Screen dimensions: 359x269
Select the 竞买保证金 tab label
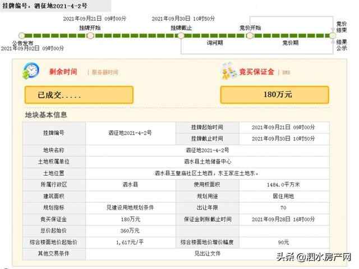pyautogui.click(x=256, y=72)
